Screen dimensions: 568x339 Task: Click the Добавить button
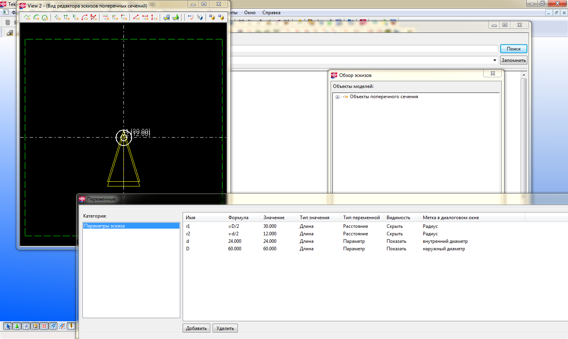coord(196,328)
